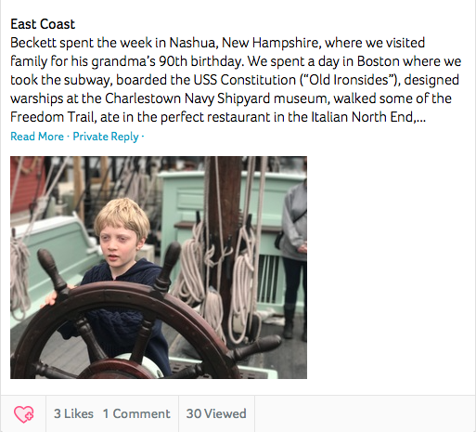This screenshot has width=476, height=432.
Task: Click the empty footer area beside 30 Viewed
Action: pyautogui.click(x=366, y=413)
